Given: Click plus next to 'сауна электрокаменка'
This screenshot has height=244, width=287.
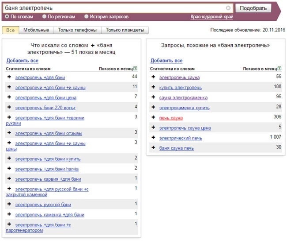Looking at the screenshot, I should click(x=153, y=97).
